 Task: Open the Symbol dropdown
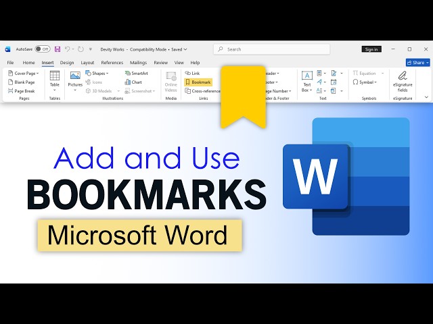coord(365,82)
